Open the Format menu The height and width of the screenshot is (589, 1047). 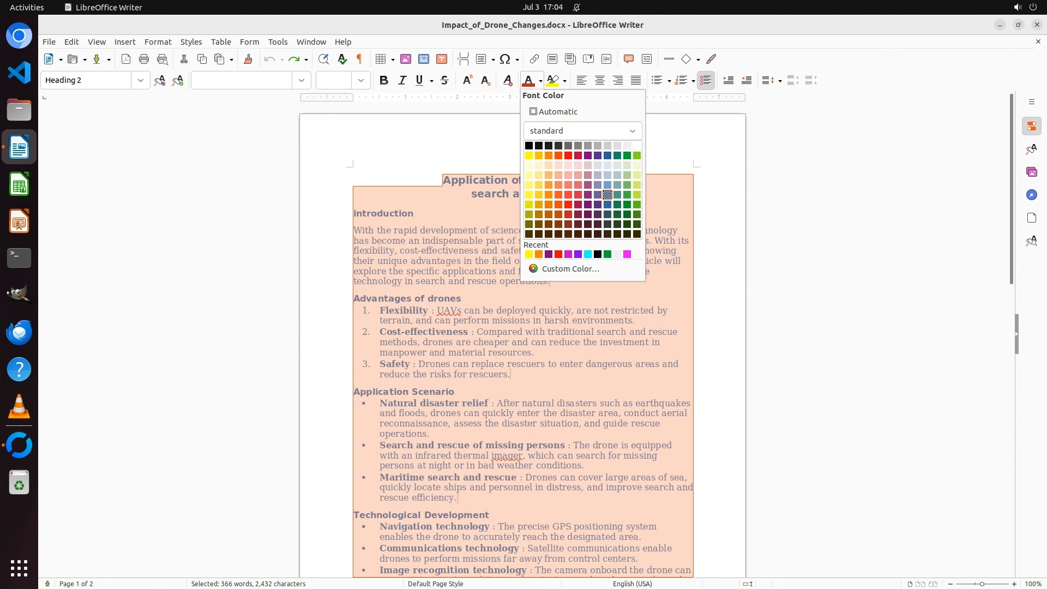tap(158, 41)
